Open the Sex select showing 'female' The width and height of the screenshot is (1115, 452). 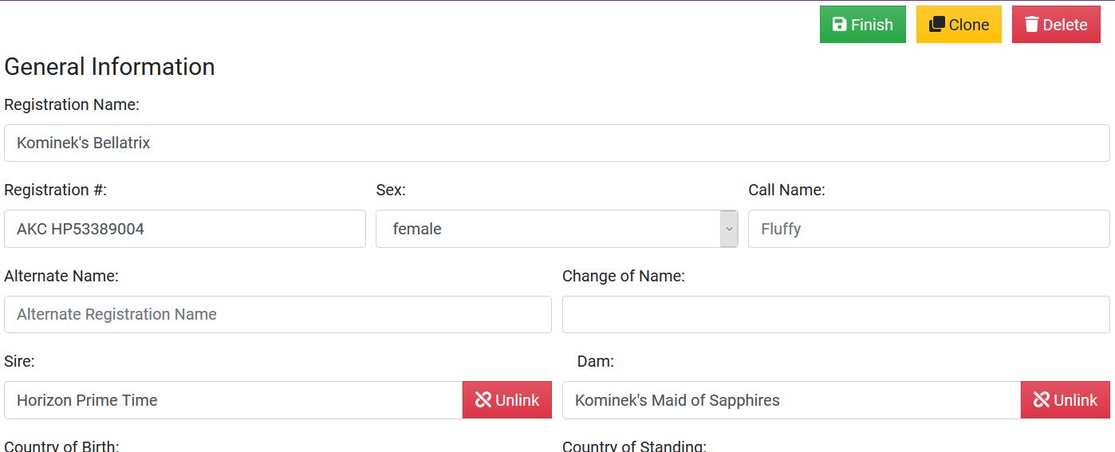point(547,229)
